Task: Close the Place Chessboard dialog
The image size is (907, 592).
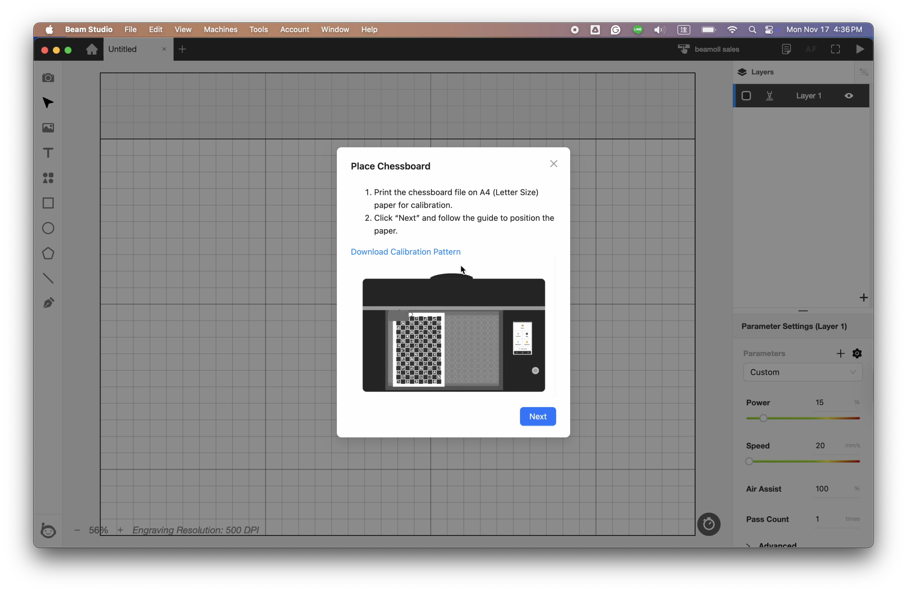Action: click(x=554, y=164)
